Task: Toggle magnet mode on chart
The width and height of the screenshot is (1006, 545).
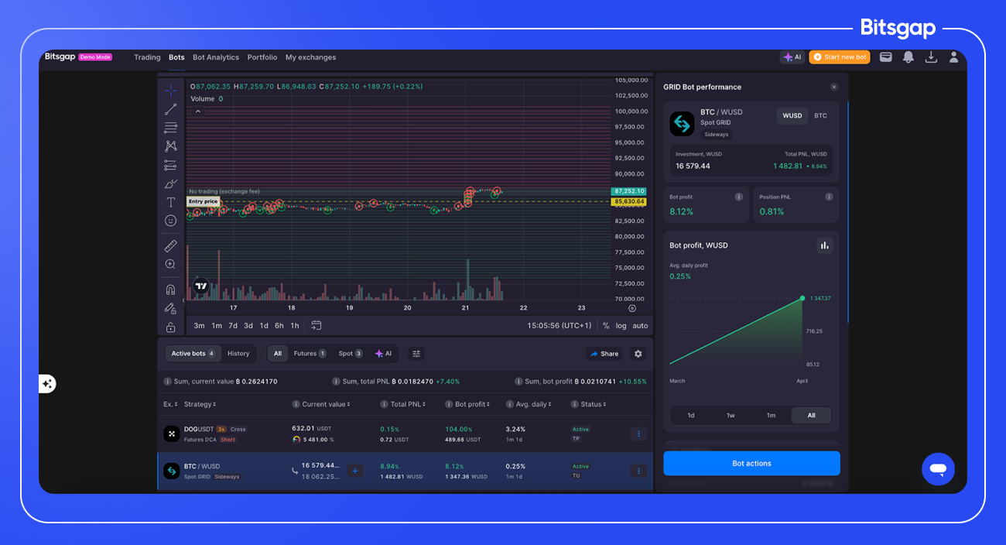Action: coord(170,290)
